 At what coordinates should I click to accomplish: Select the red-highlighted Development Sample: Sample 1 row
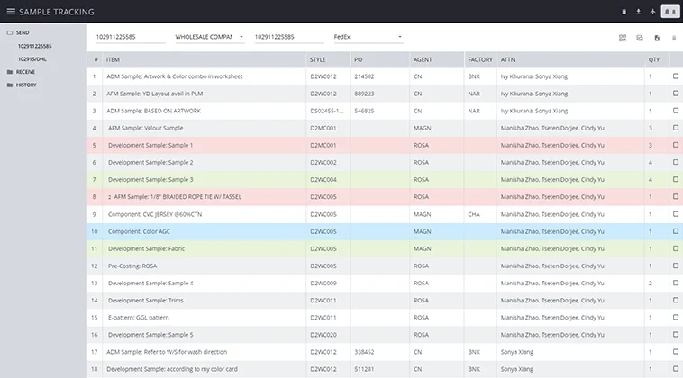point(385,145)
